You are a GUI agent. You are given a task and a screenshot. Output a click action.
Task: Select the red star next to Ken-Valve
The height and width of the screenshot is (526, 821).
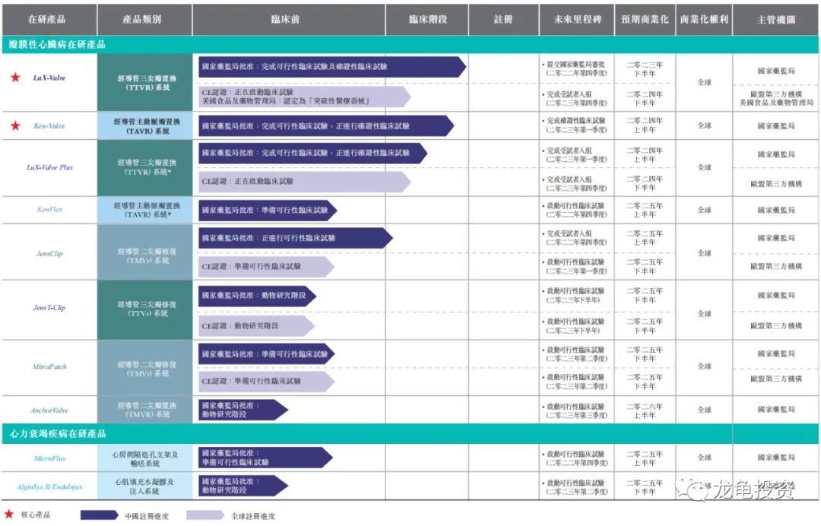tap(14, 127)
